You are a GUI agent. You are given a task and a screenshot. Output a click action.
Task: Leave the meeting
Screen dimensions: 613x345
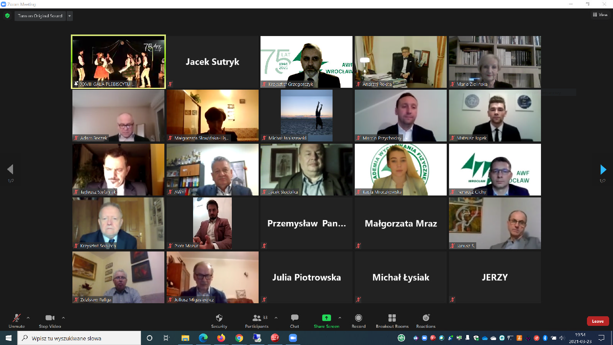click(x=597, y=321)
